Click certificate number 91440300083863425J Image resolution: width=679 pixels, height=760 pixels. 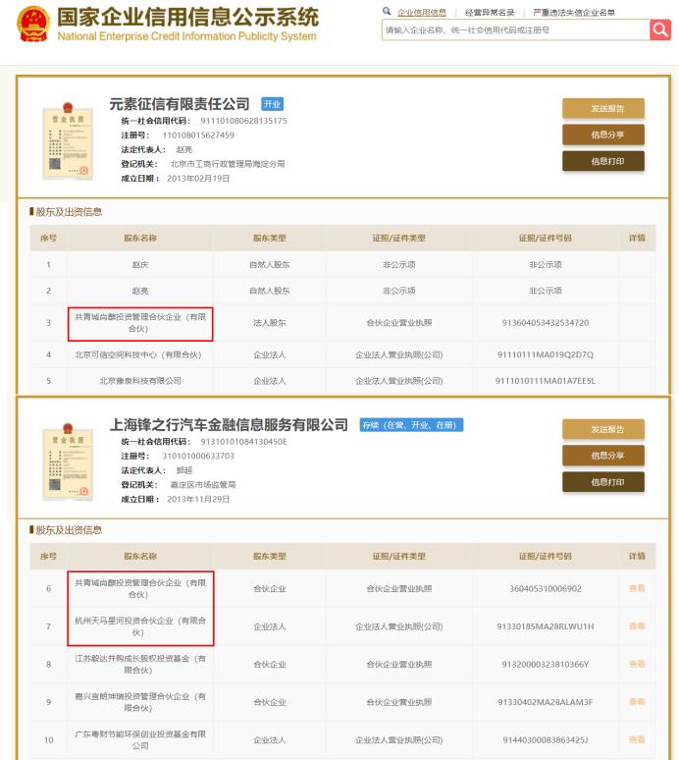pos(546,739)
